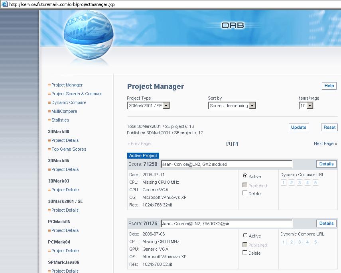Click the date 2006-07-06

(154, 234)
